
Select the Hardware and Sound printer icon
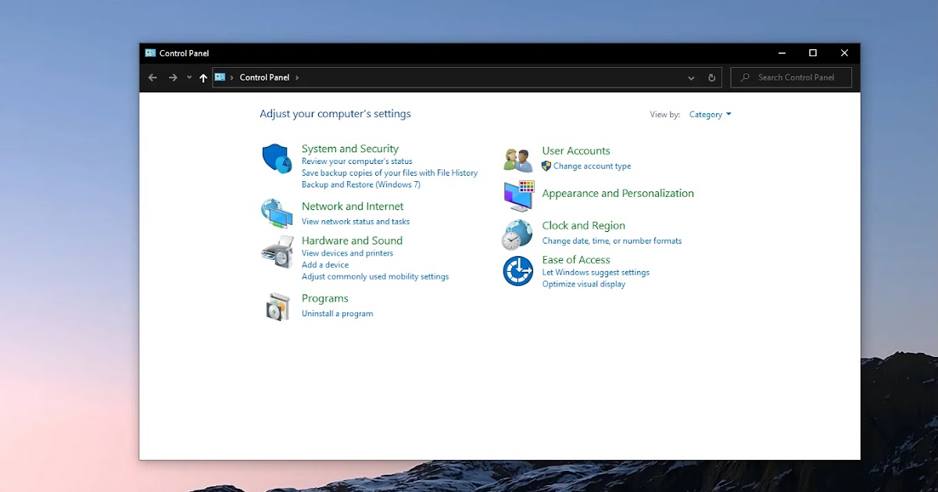(x=277, y=251)
